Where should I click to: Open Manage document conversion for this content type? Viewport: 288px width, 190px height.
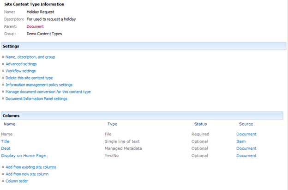[x=48, y=92]
